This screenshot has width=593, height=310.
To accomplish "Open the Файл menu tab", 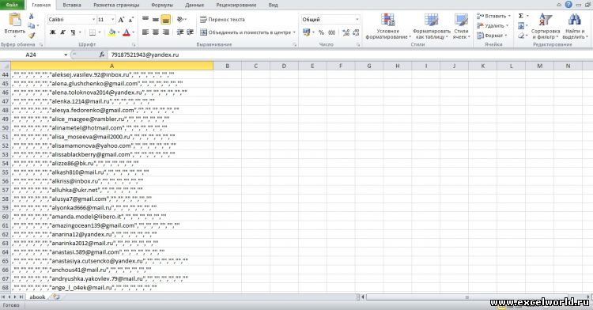I will pos(12,5).
